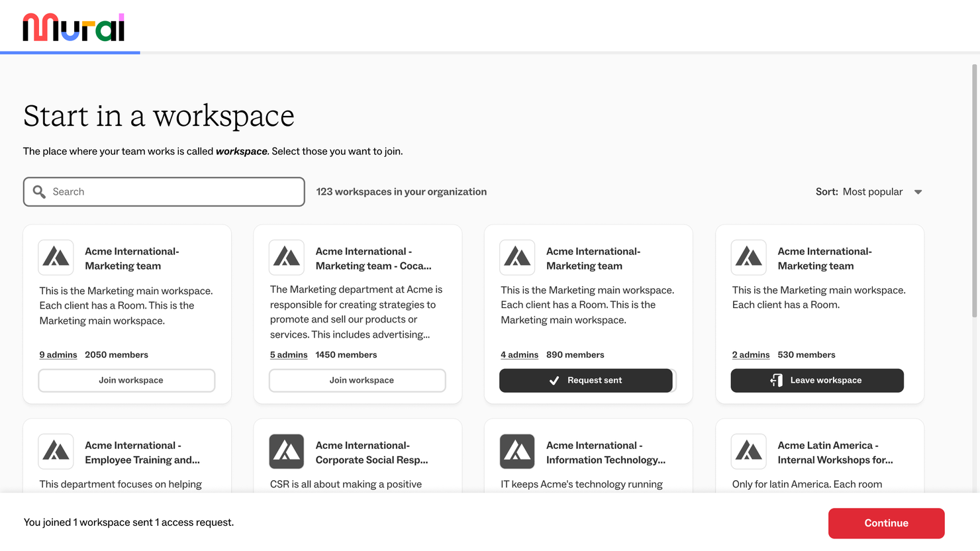Click the 890 members count
Viewport: 980px width, 551px height.
pos(575,355)
